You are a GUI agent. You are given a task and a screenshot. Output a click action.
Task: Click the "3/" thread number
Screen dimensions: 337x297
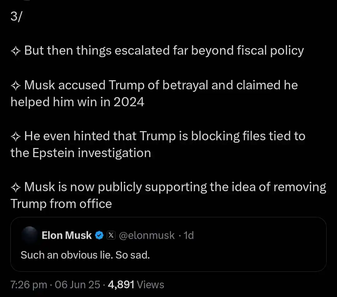click(16, 17)
